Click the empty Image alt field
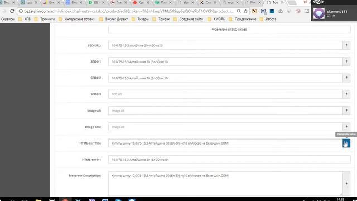Viewport: 357px width, 201px height. (225, 111)
